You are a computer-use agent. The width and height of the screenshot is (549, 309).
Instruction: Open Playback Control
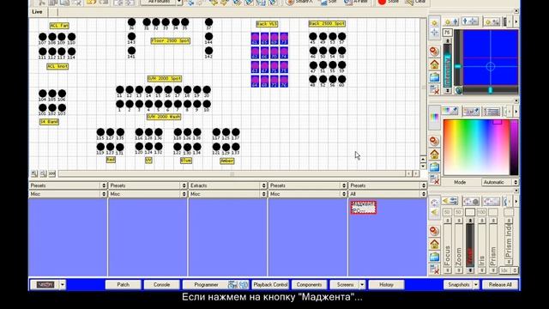[270, 285]
